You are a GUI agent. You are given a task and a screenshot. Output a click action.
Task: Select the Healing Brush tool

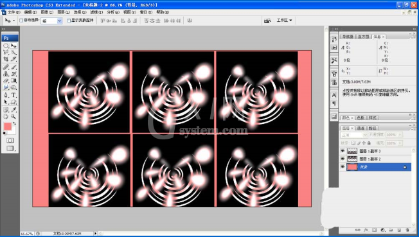coord(6,67)
